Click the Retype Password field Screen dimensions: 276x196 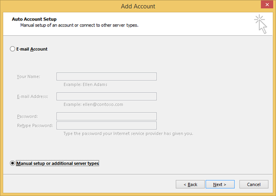point(106,125)
